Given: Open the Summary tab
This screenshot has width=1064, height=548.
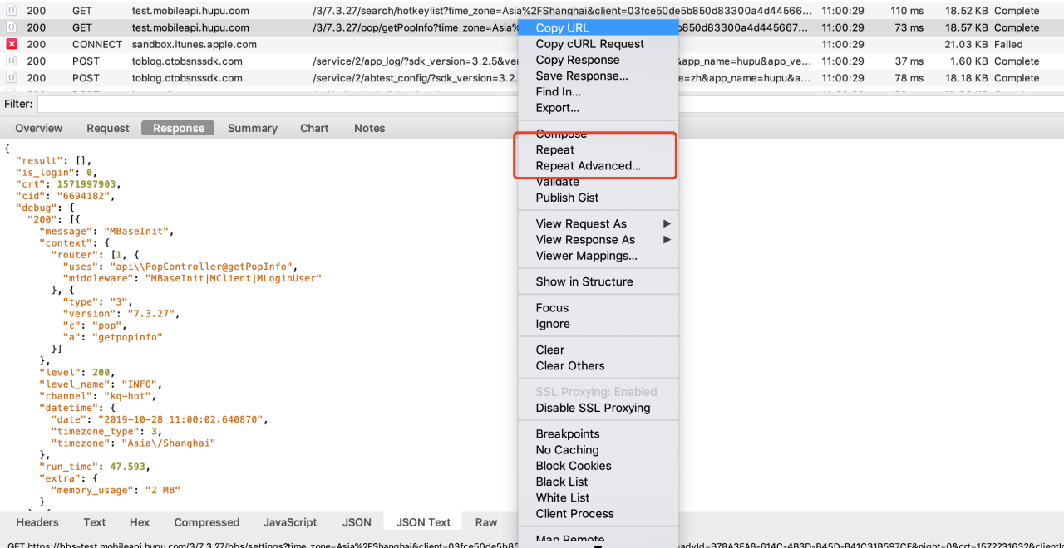Looking at the screenshot, I should pos(252,128).
